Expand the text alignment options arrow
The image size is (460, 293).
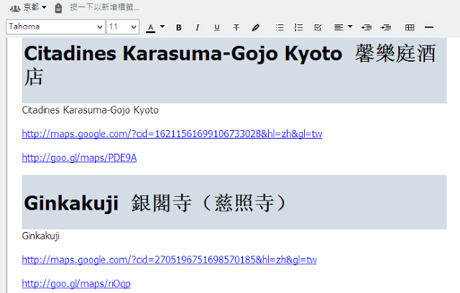(x=350, y=27)
